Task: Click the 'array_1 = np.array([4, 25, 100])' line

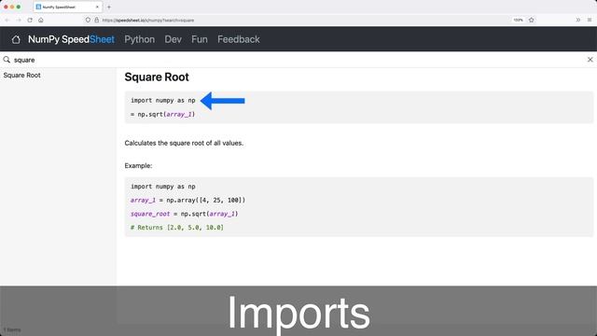Action: tap(187, 200)
